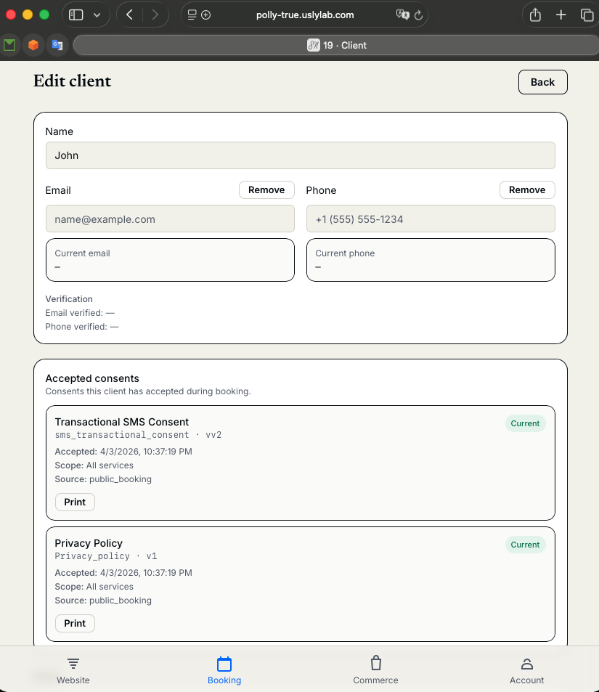Viewport: 599px width, 692px height.
Task: Open the sidebar options dropdown arrow
Action: pos(97,15)
